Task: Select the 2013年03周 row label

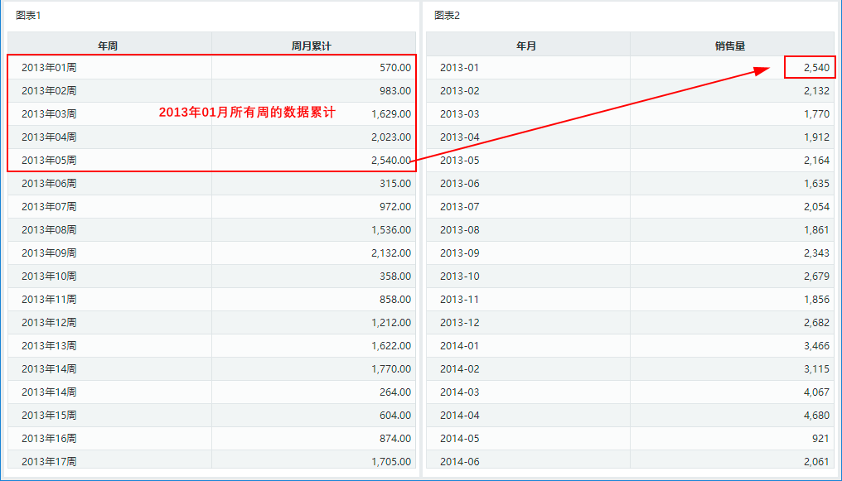Action: (49, 113)
